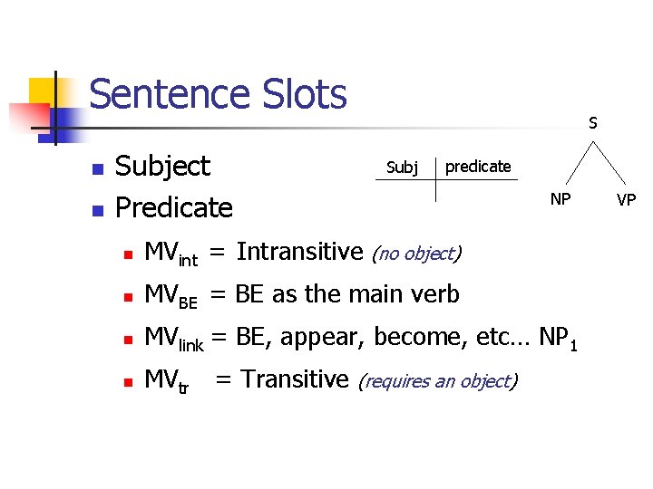Click the "NP" node in the tree

tap(560, 199)
